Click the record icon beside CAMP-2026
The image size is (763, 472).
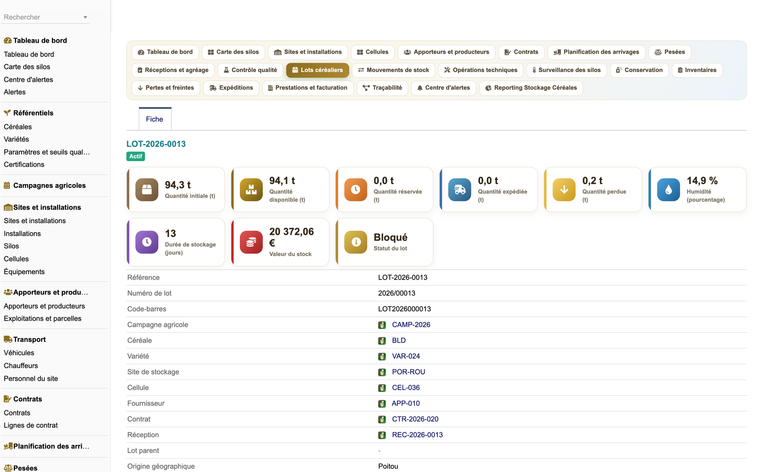click(x=382, y=325)
